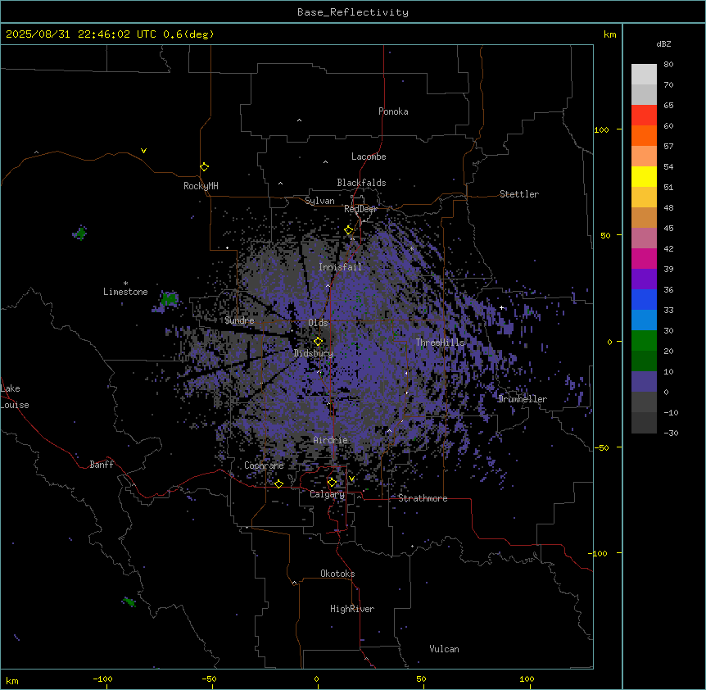Viewport: 706px width, 690px height.
Task: Click the Lake Louise label
Action: tap(15, 397)
